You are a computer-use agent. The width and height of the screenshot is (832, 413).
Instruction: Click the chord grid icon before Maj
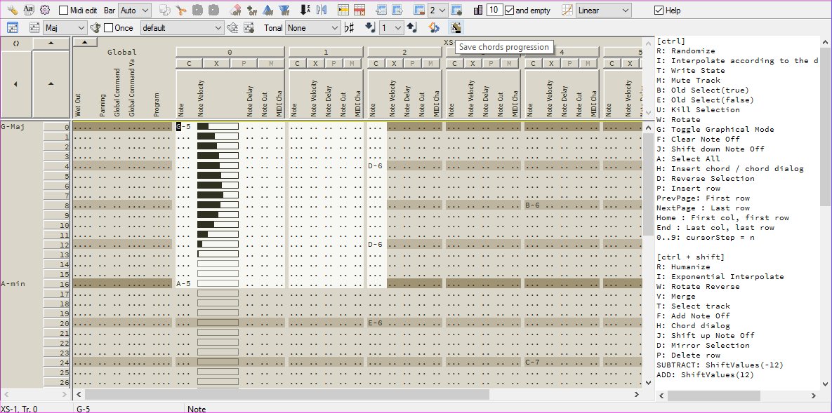(x=34, y=27)
